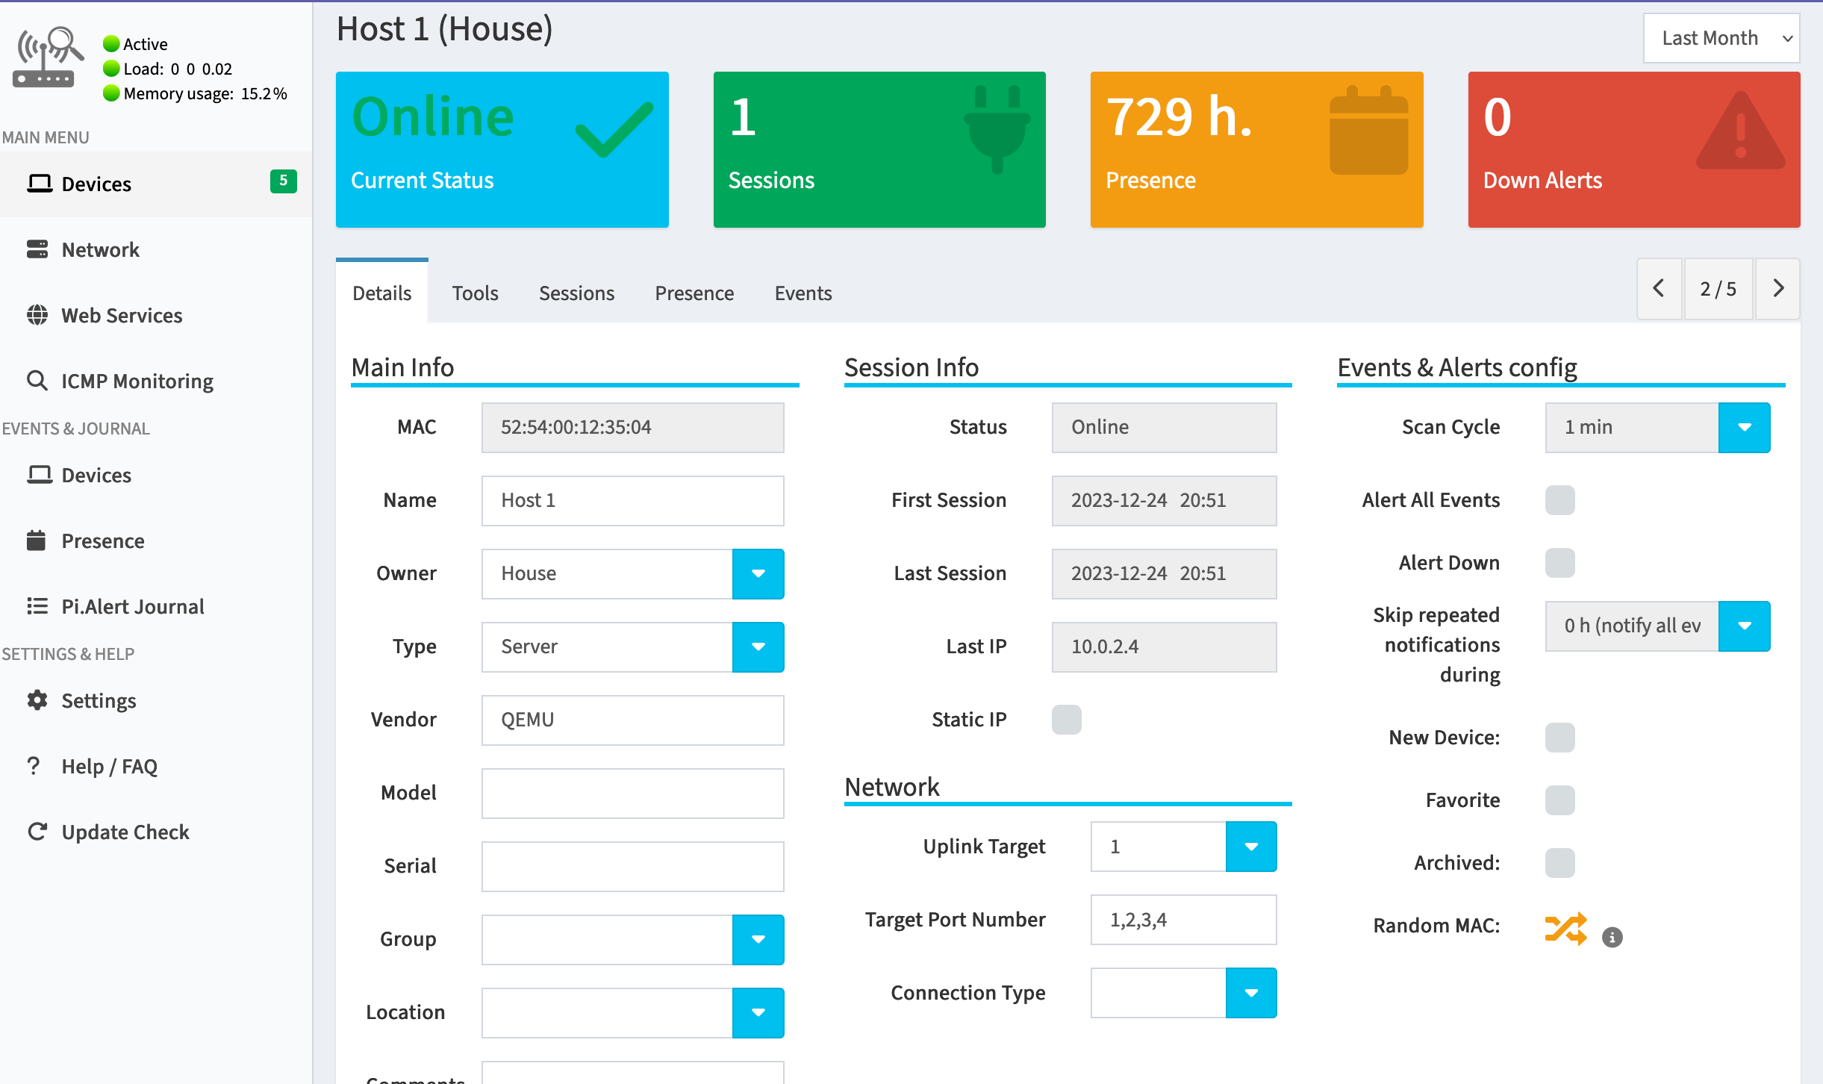Open the Events tab
This screenshot has width=1823, height=1084.
tap(803, 293)
